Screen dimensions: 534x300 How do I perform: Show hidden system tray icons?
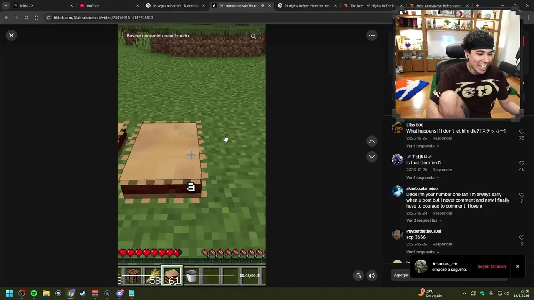click(x=464, y=293)
